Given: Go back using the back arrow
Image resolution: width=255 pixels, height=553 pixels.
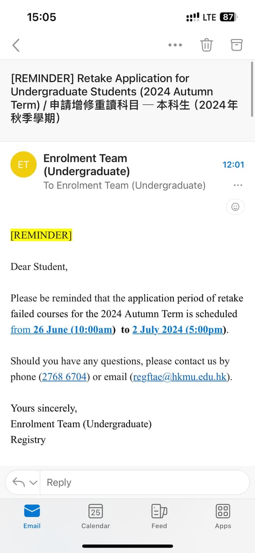Looking at the screenshot, I should click(16, 45).
